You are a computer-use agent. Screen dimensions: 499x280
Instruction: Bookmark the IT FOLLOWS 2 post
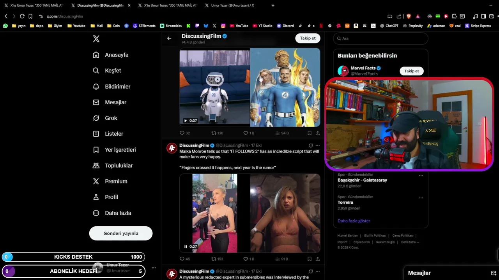point(309,259)
